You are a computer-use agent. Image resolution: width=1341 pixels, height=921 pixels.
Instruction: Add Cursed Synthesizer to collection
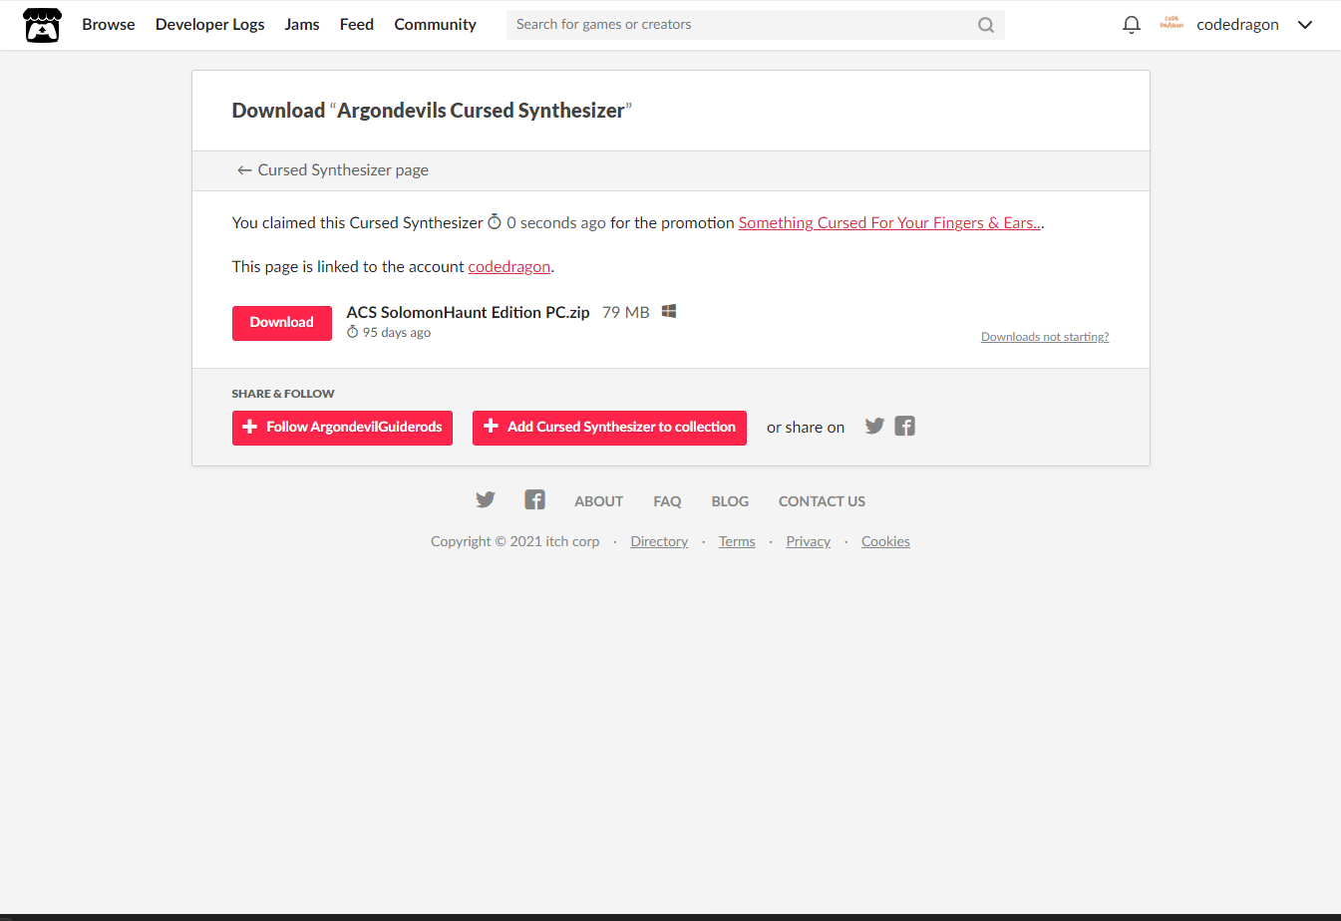coord(609,428)
